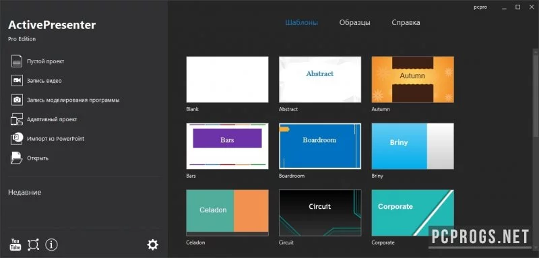The height and width of the screenshot is (258, 539).
Task: Close the ActivePresenter window
Action: (x=532, y=7)
